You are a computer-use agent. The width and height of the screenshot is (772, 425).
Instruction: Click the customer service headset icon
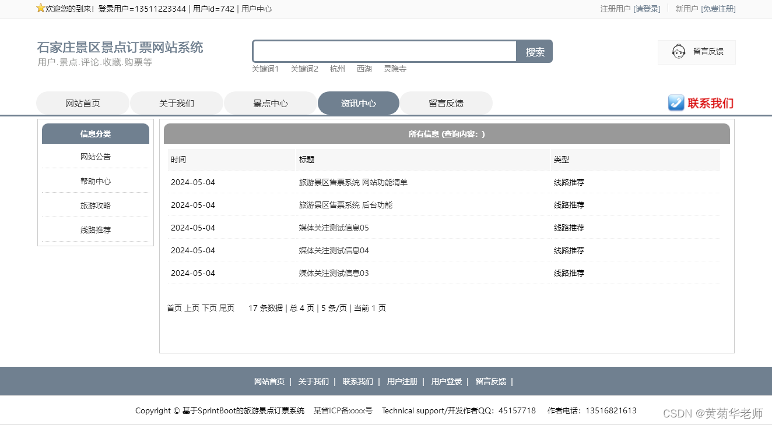click(x=678, y=52)
